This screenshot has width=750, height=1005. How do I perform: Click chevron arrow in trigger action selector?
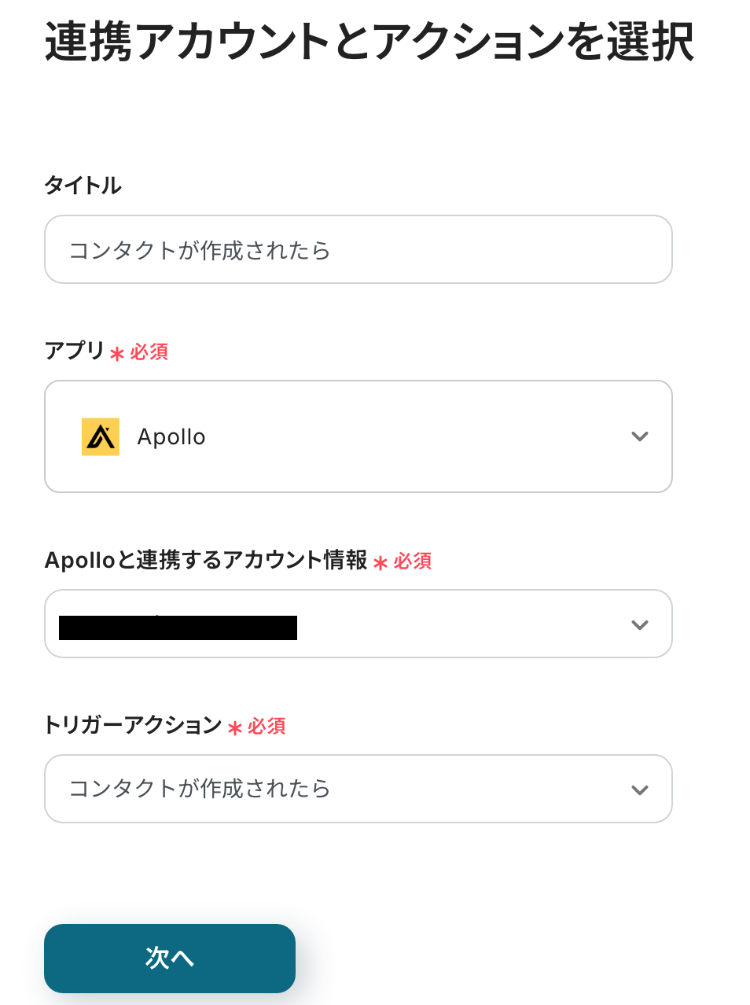coord(639,790)
